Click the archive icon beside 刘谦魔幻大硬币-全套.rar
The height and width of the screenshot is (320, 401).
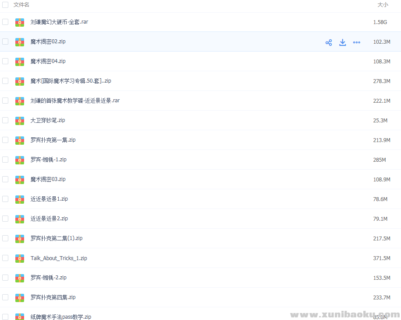coord(20,22)
